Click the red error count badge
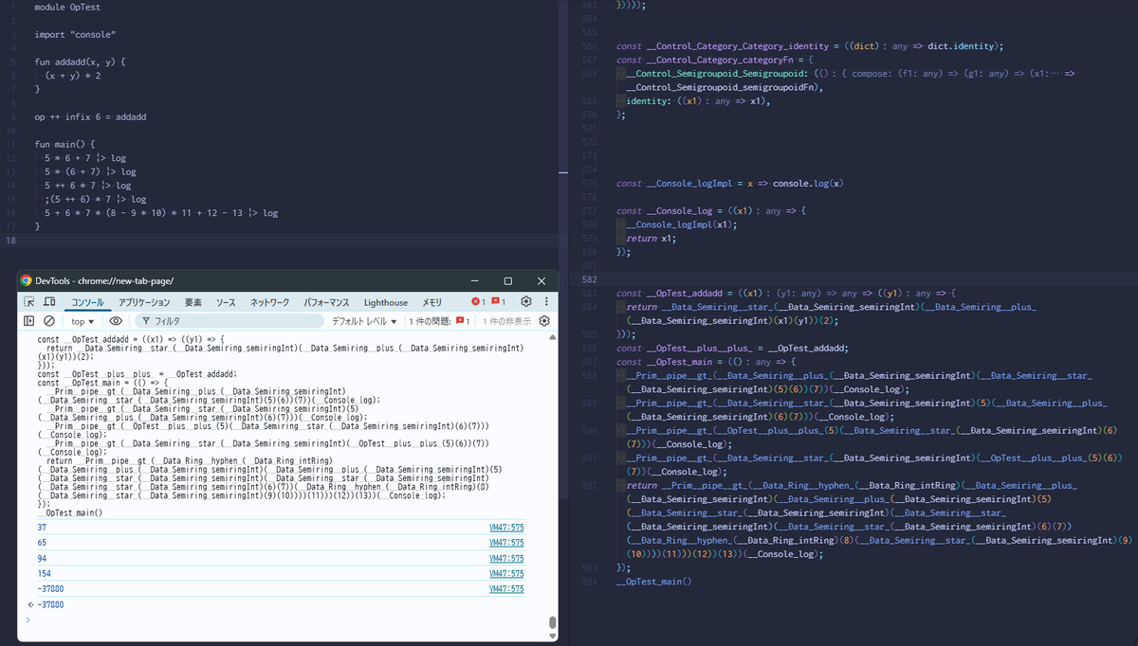The image size is (1138, 646). pos(479,302)
